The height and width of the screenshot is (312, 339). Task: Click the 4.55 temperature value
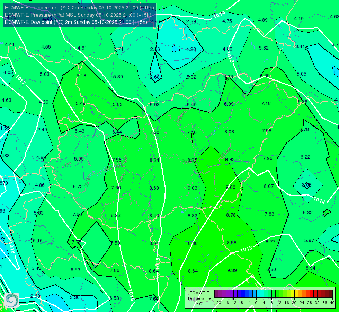[46, 47]
